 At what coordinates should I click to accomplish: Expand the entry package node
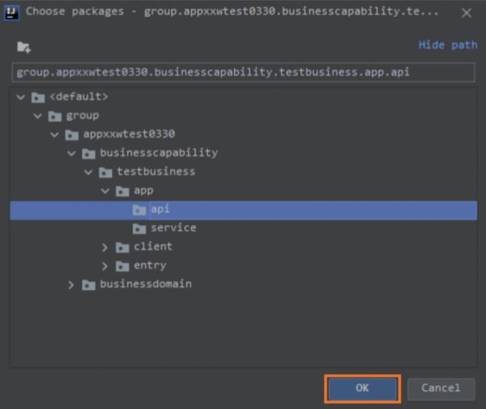pos(105,266)
